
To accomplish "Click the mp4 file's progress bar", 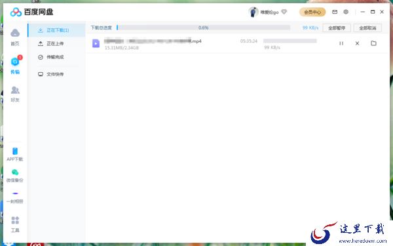I will (290, 41).
